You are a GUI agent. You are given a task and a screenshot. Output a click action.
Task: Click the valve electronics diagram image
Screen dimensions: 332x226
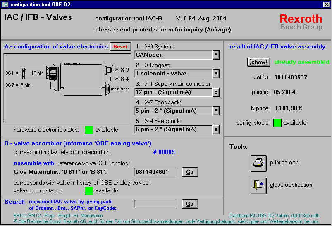tap(67, 88)
